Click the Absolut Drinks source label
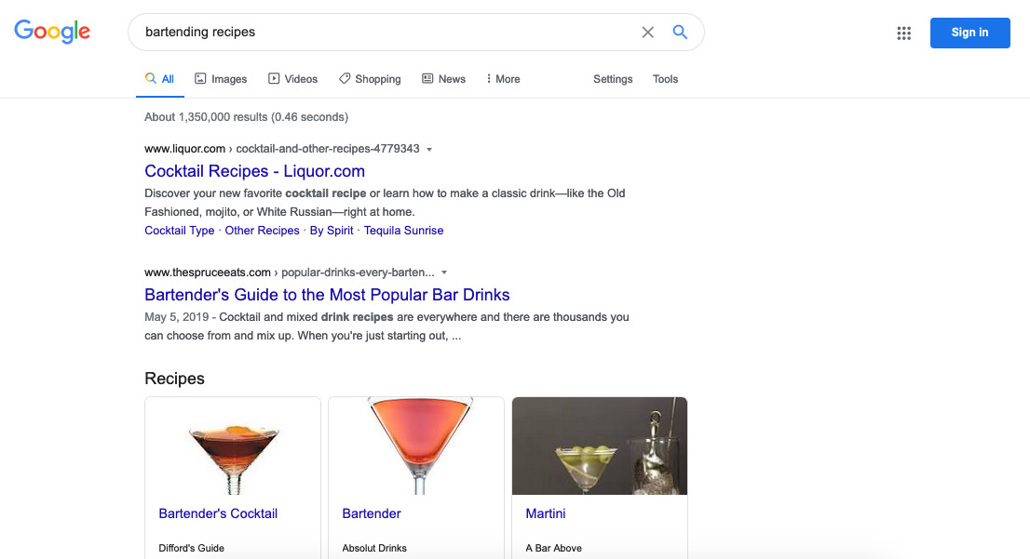This screenshot has height=559, width=1030. [374, 548]
